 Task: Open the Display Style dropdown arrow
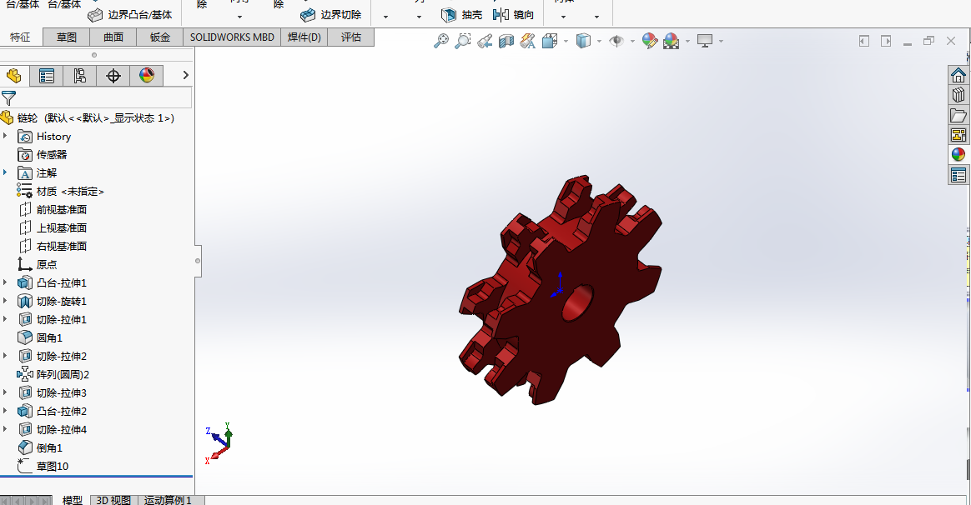pos(600,42)
